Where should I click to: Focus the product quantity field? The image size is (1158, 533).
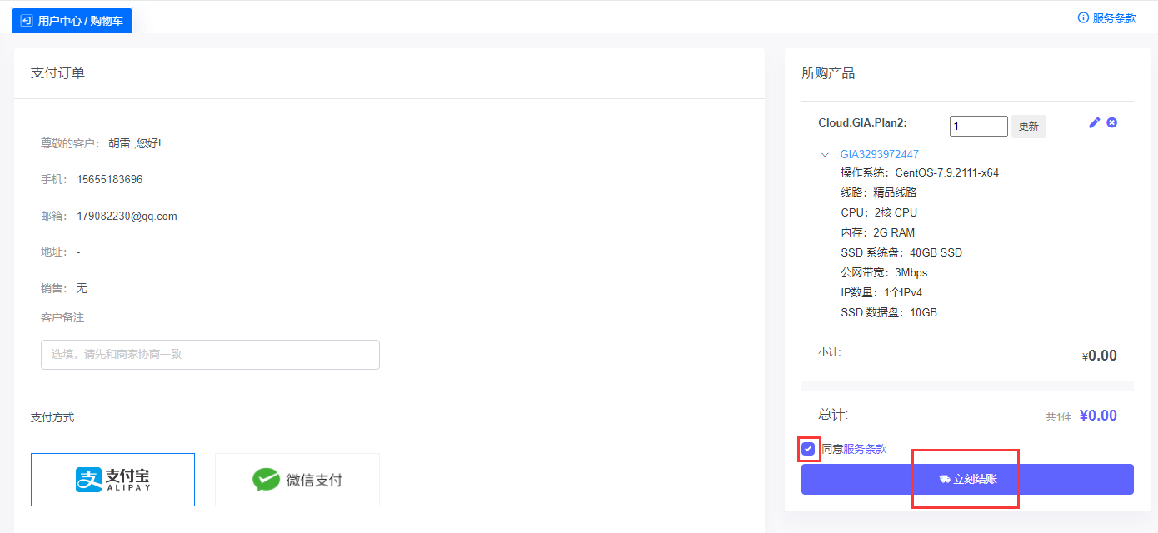click(x=978, y=126)
